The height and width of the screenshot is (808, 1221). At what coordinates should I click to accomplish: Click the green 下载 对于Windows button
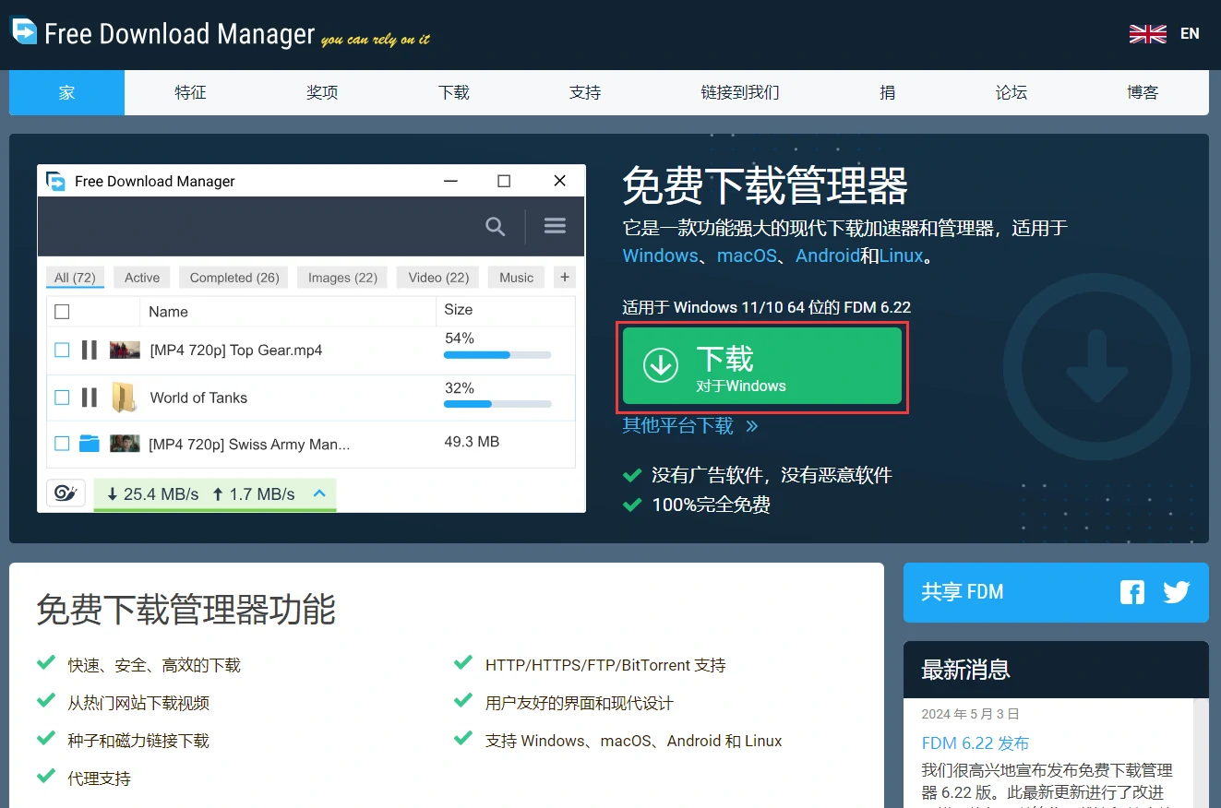click(762, 366)
